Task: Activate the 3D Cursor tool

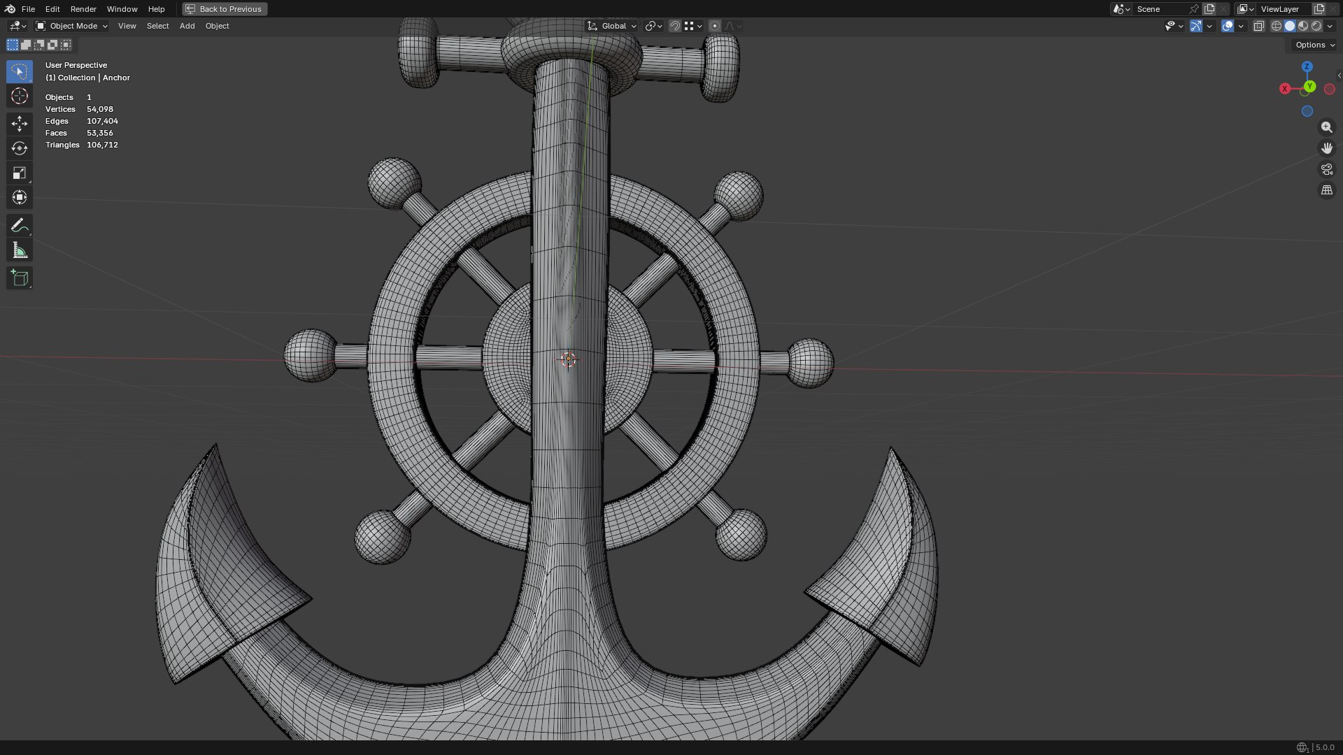Action: coord(20,96)
